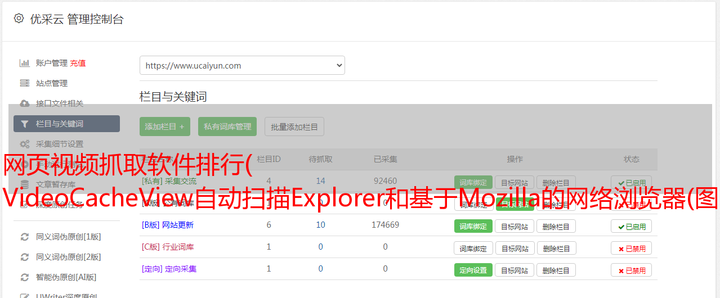Click the refresh icon for 同义词伪原创[1版]
Screen dimensions: 720x298
pos(24,237)
